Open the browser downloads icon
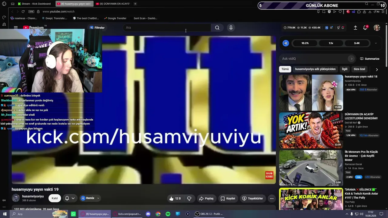Image resolution: width=388 pixels, height=218 pixels. coord(370,12)
